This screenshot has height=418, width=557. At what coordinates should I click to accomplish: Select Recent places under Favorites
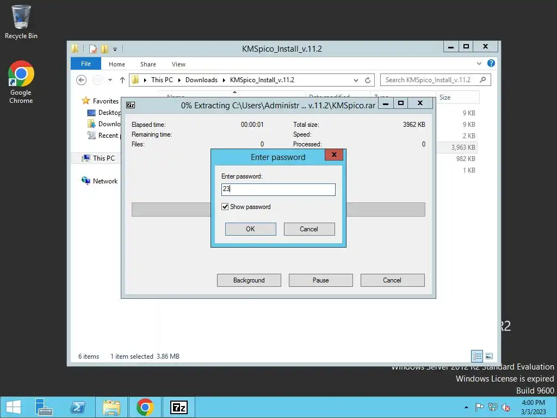pos(104,135)
